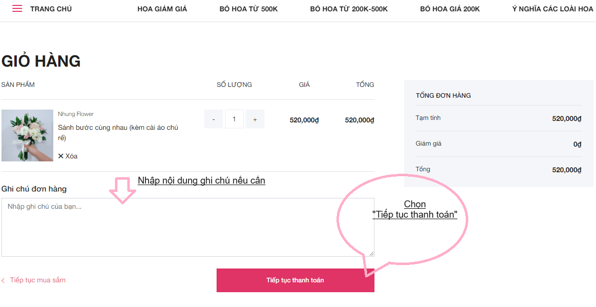Go to Hoa Giảm Giá page
This screenshot has width=596, height=307.
(x=162, y=9)
